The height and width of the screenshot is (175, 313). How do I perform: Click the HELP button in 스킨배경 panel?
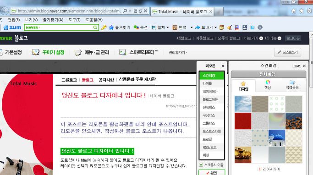(297, 66)
